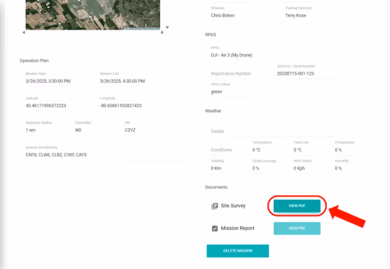390x269 pixels.
Task: Open the Site Survey View PDF button
Action: (296, 206)
